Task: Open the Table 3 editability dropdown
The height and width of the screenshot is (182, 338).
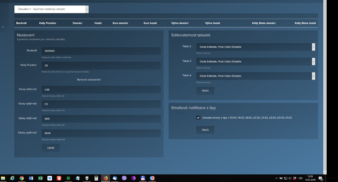Action: click(x=256, y=62)
